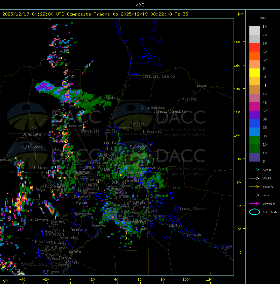Click the 'Ugarteche' map label

83,214
